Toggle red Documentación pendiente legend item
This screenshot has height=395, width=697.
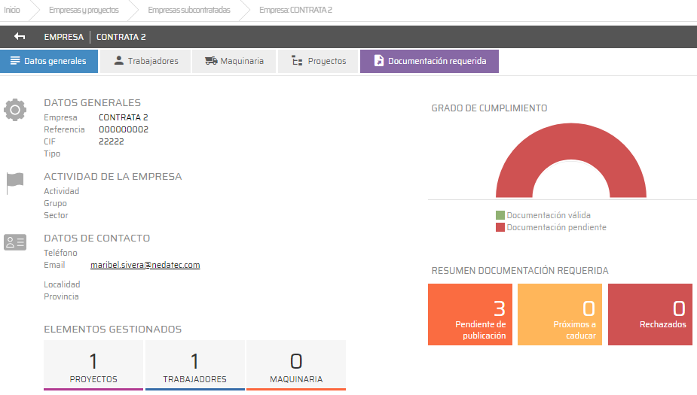click(x=500, y=227)
